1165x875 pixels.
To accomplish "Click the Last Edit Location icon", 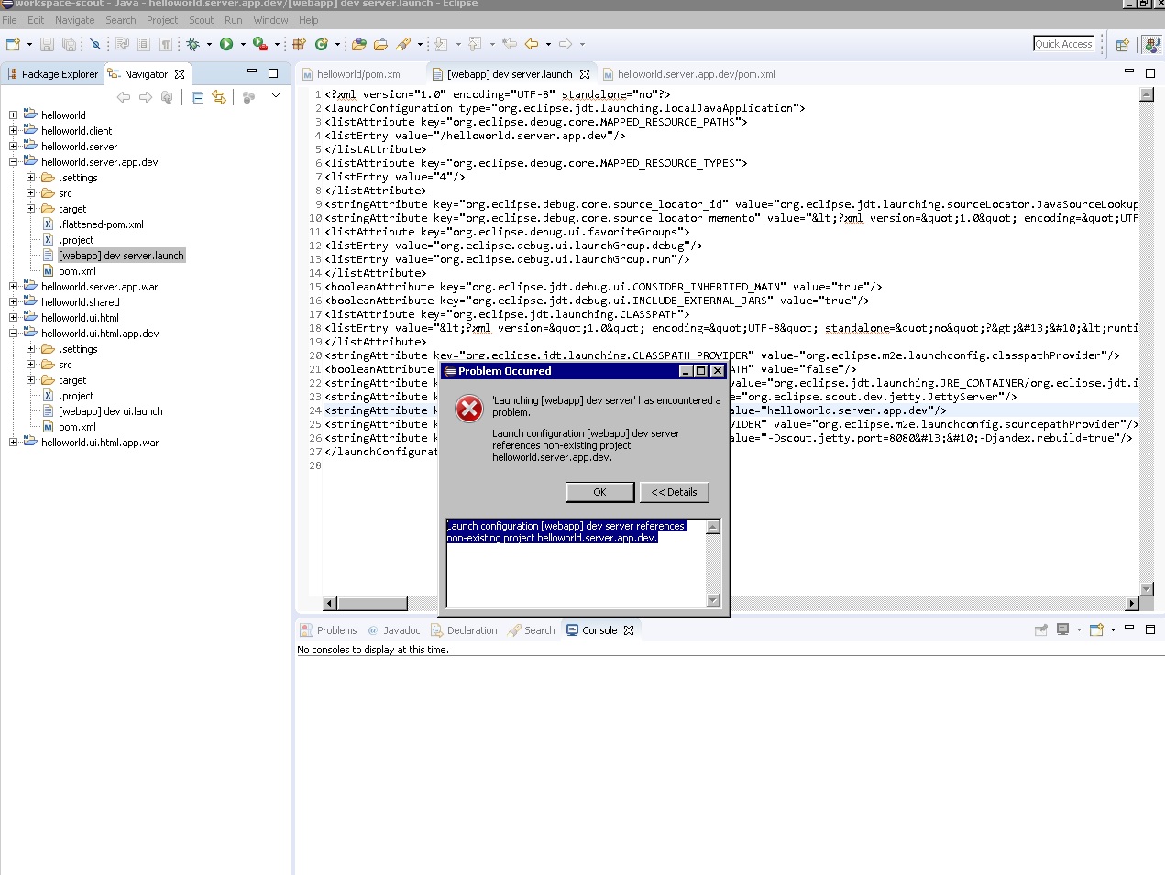I will (x=510, y=44).
